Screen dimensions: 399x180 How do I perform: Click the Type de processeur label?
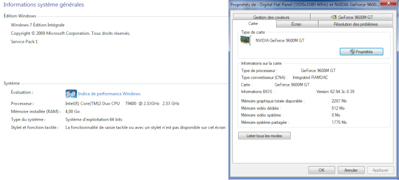pyautogui.click(x=259, y=71)
